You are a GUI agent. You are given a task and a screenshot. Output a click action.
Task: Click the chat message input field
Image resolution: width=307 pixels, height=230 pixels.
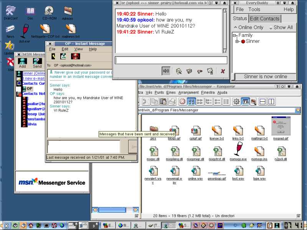coord(171,60)
